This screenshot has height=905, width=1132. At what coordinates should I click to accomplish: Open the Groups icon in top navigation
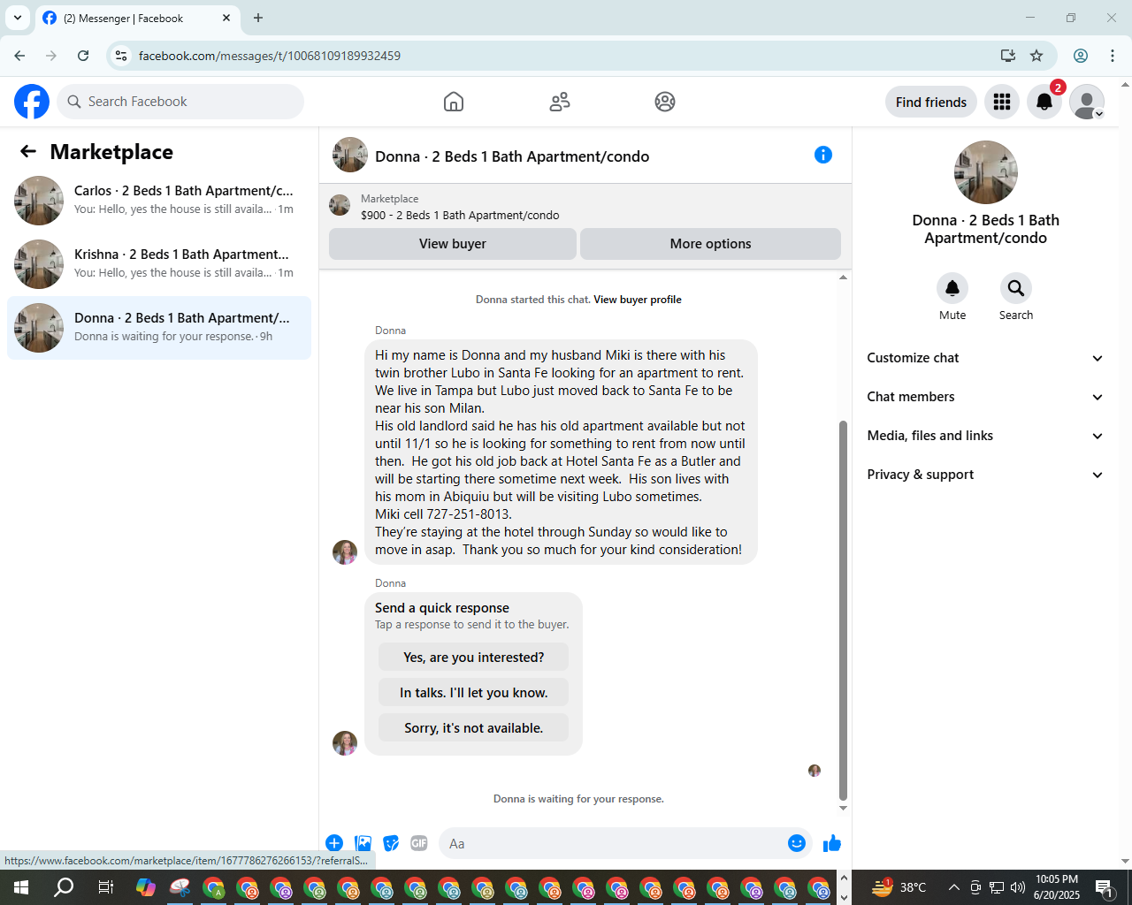tap(665, 102)
